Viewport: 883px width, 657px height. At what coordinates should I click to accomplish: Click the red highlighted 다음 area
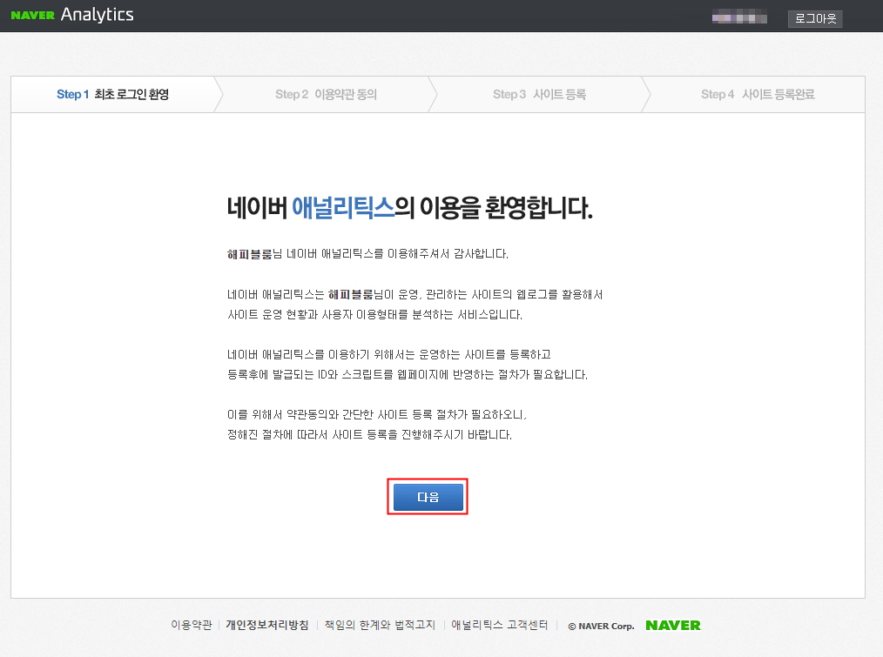pyautogui.click(x=427, y=496)
